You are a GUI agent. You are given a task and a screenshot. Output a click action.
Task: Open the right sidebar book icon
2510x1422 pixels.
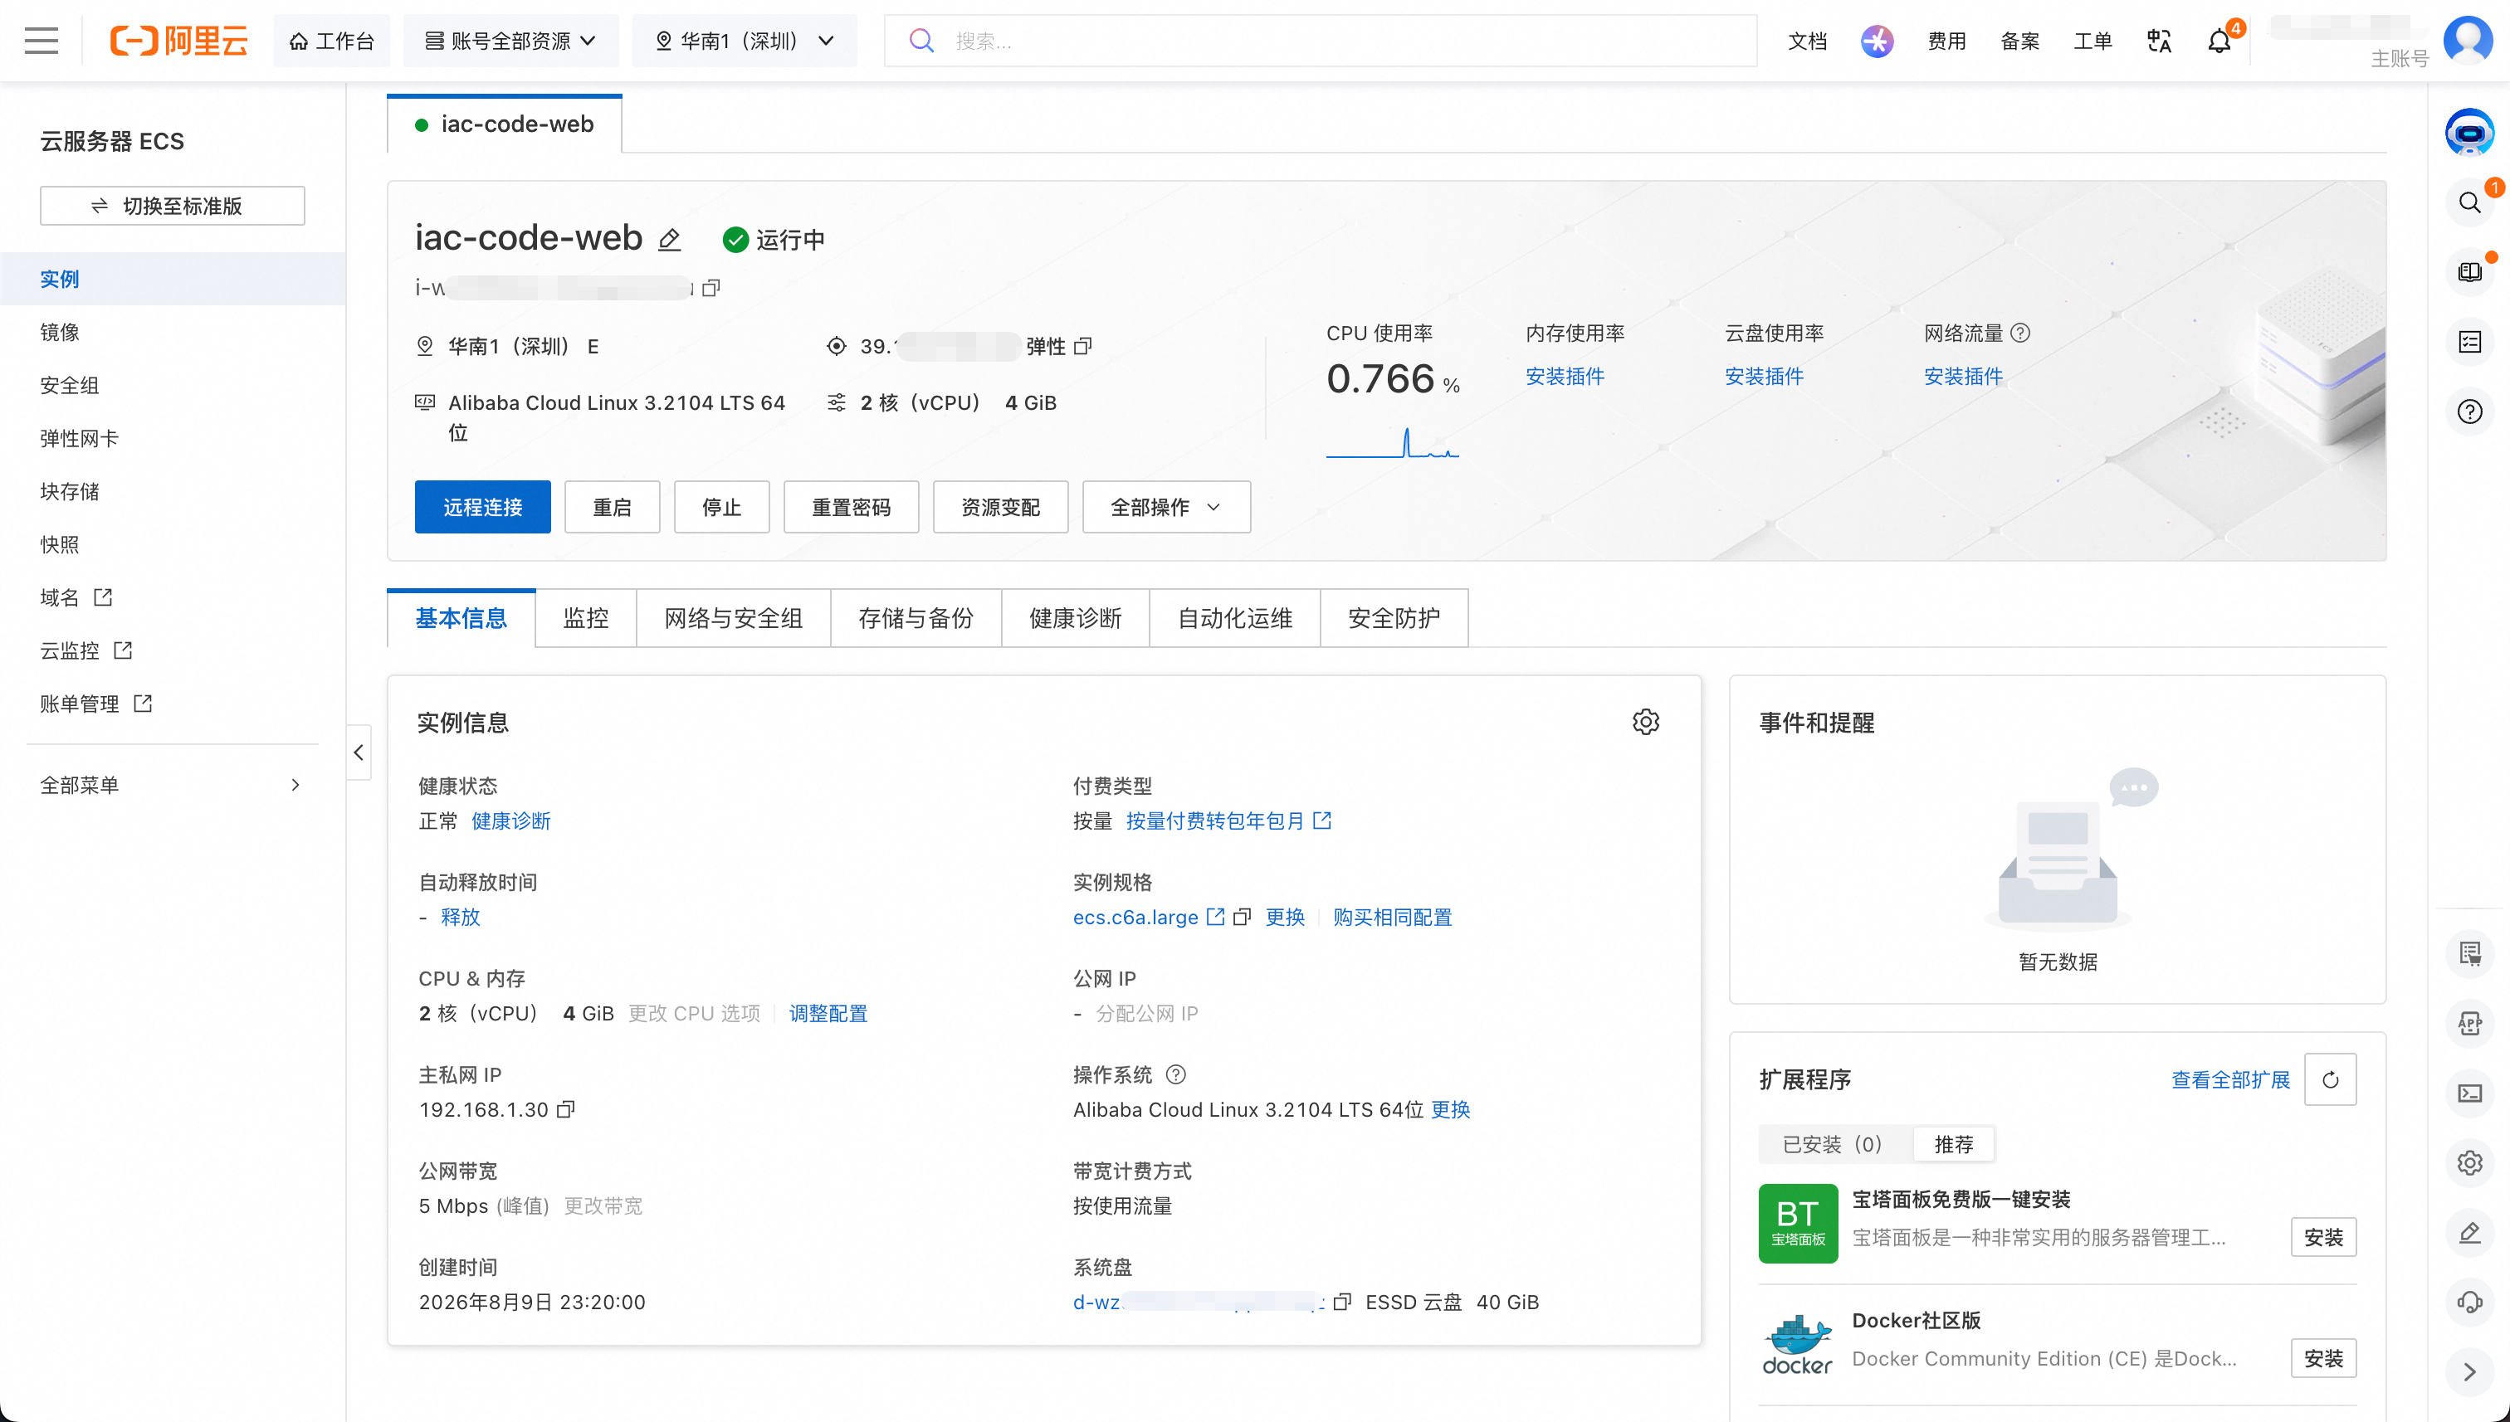point(2469,272)
